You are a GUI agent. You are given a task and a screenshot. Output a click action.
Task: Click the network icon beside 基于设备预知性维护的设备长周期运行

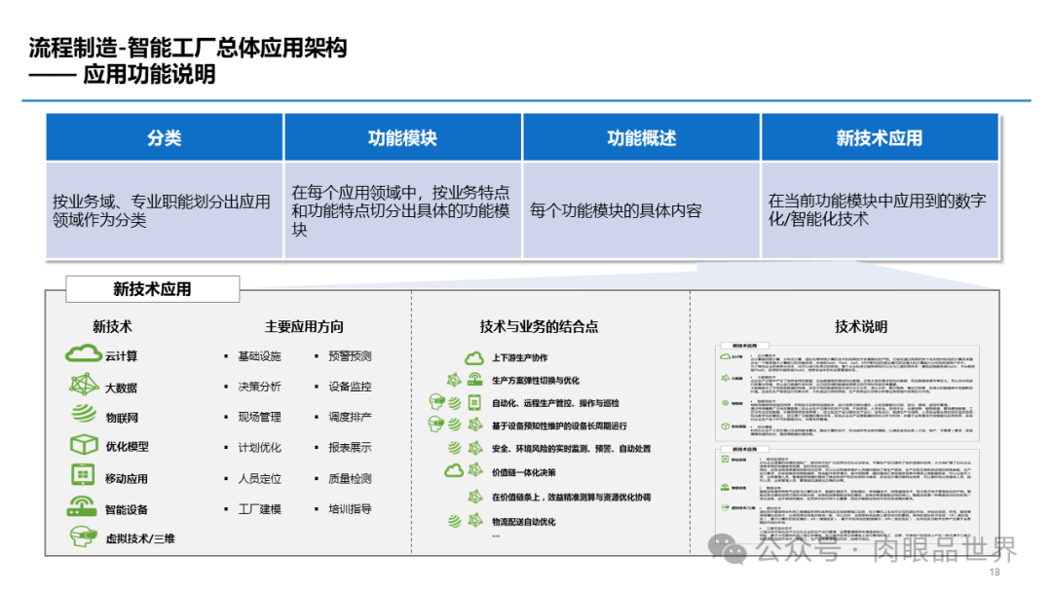pyautogui.click(x=475, y=425)
